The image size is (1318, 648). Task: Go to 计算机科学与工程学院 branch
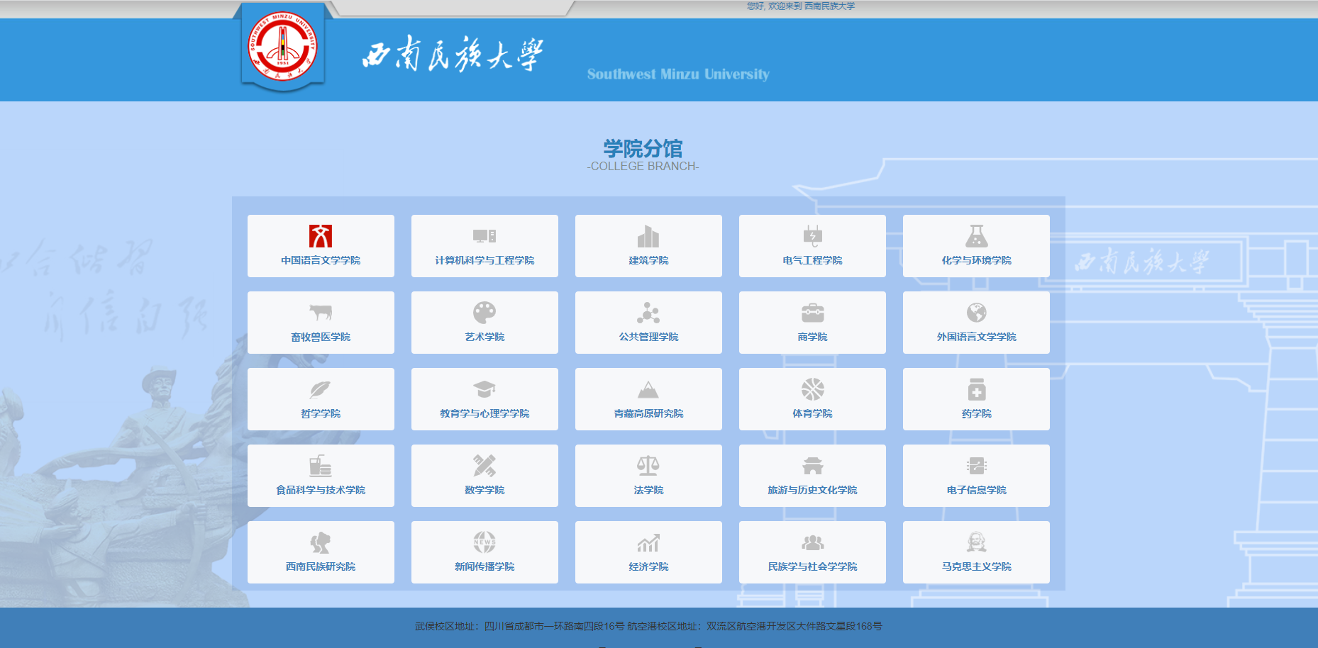[x=484, y=260]
